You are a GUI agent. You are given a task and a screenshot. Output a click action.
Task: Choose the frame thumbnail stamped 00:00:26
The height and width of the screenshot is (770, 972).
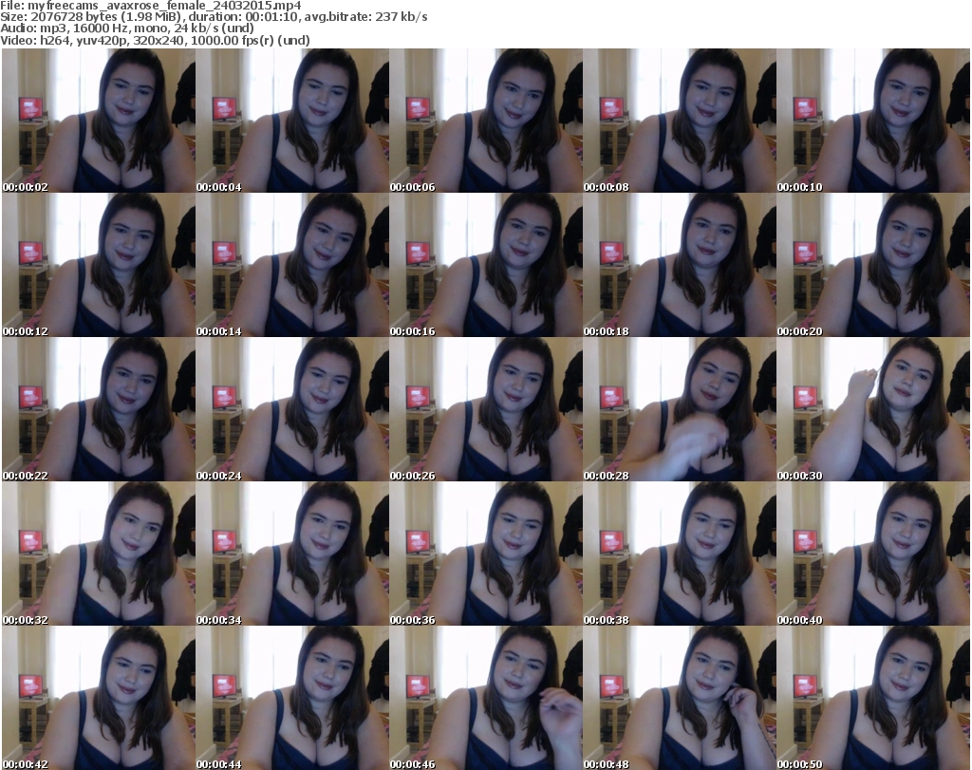tap(486, 409)
